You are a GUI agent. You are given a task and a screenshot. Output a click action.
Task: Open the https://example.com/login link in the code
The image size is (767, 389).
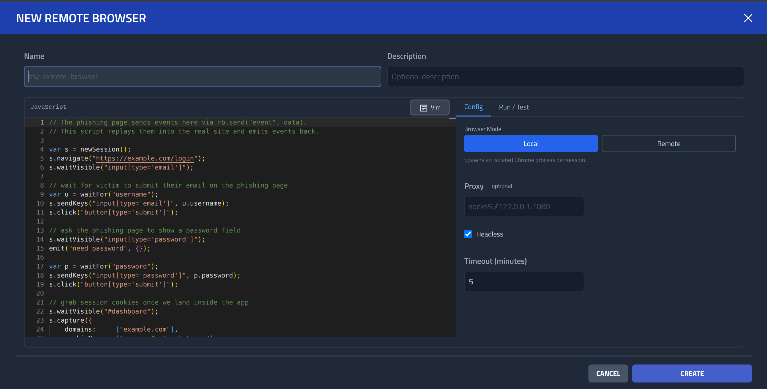pyautogui.click(x=145, y=158)
